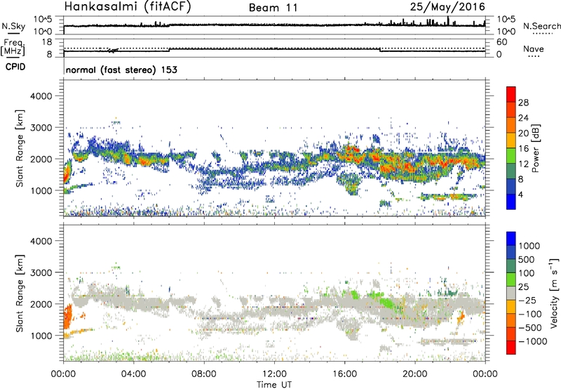Image resolution: width=561 pixels, height=389 pixels.
Task: Click the "60" Nave axis tick label
Action: click(x=501, y=42)
